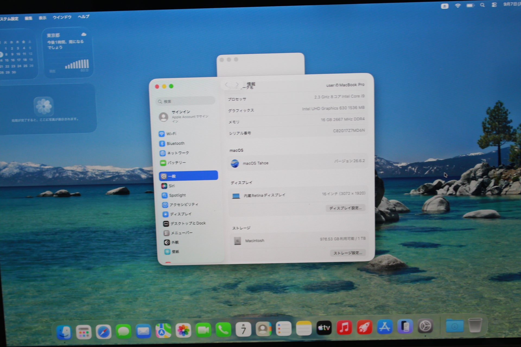Open Photos from the Dock
Viewport: 521px width, 347px height.
(x=183, y=330)
